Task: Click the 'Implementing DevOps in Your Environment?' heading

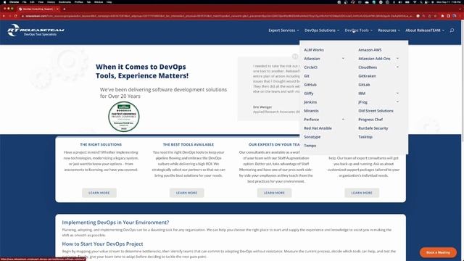Action: click(115, 223)
